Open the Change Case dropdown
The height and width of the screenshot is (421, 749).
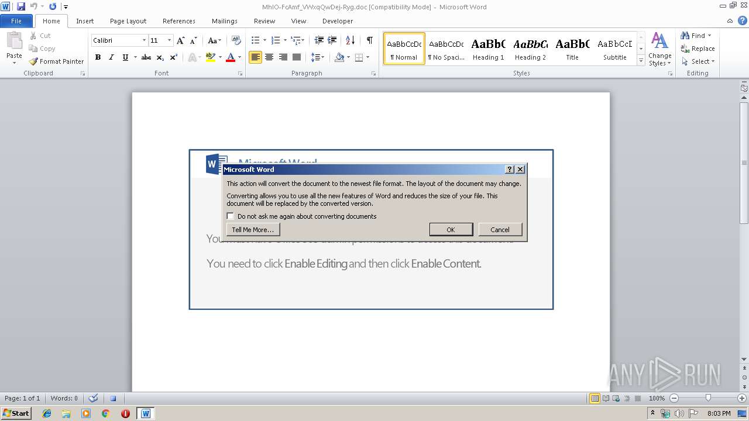214,40
